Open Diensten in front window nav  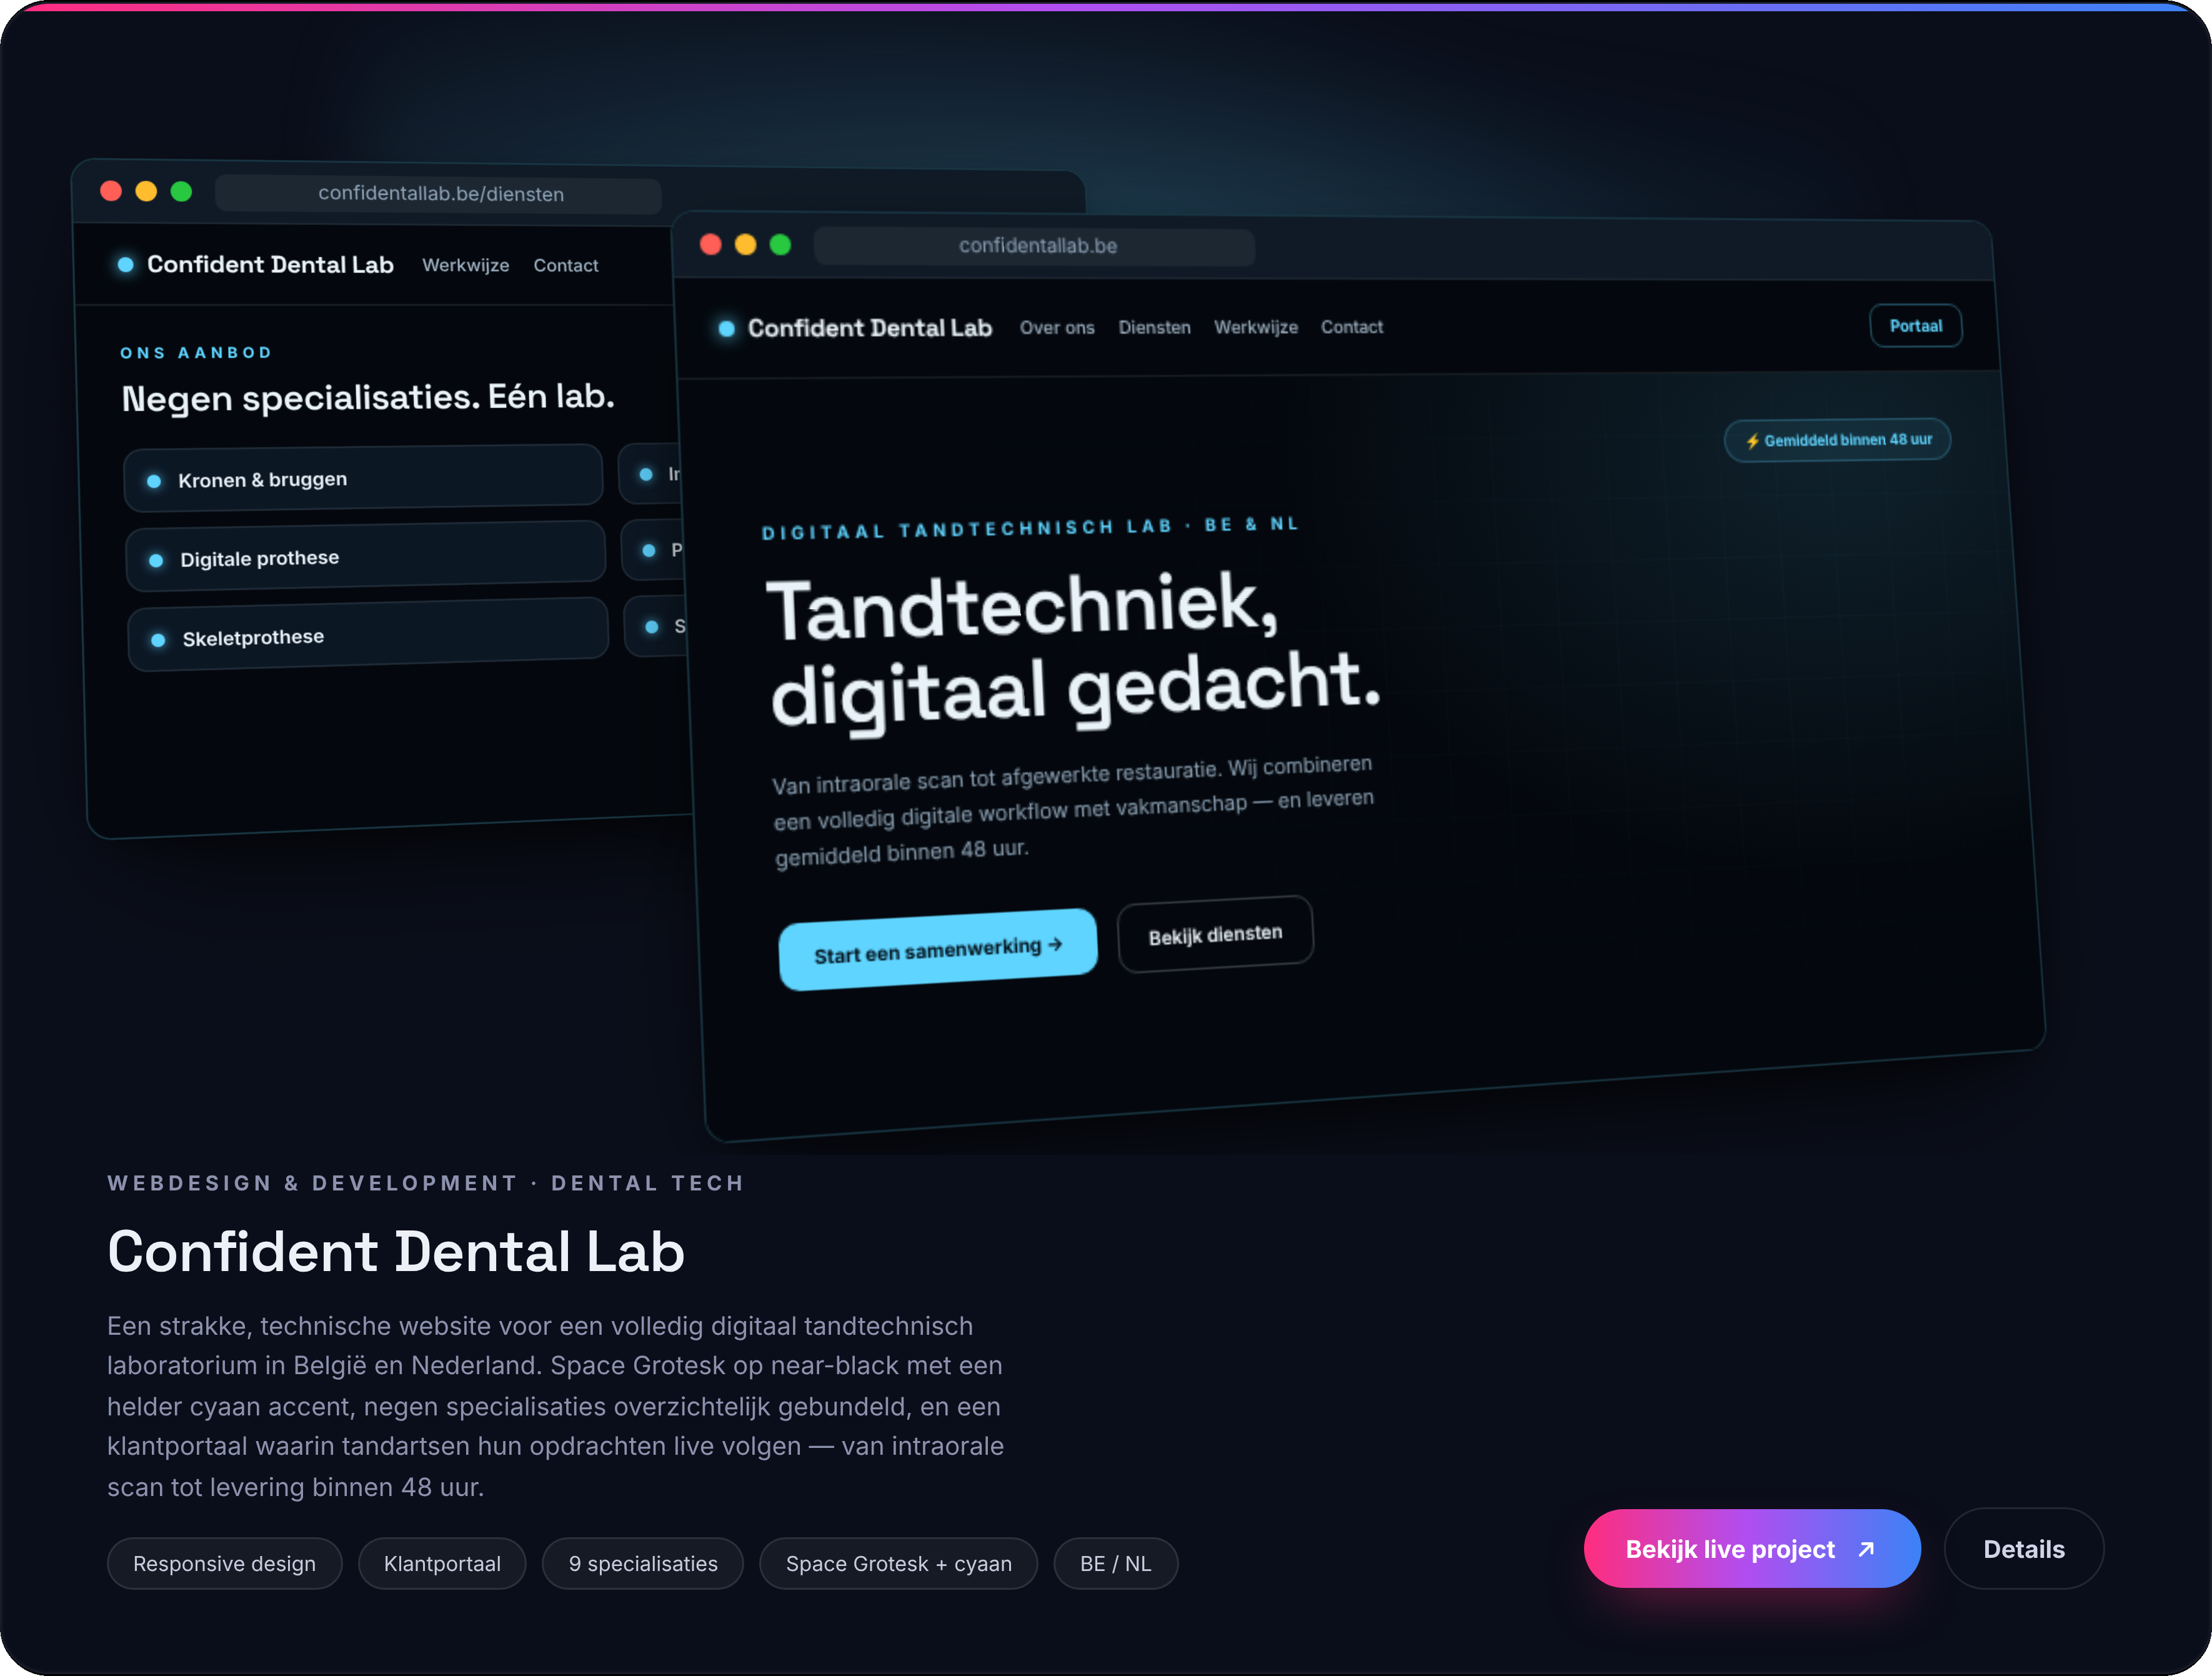(1154, 328)
